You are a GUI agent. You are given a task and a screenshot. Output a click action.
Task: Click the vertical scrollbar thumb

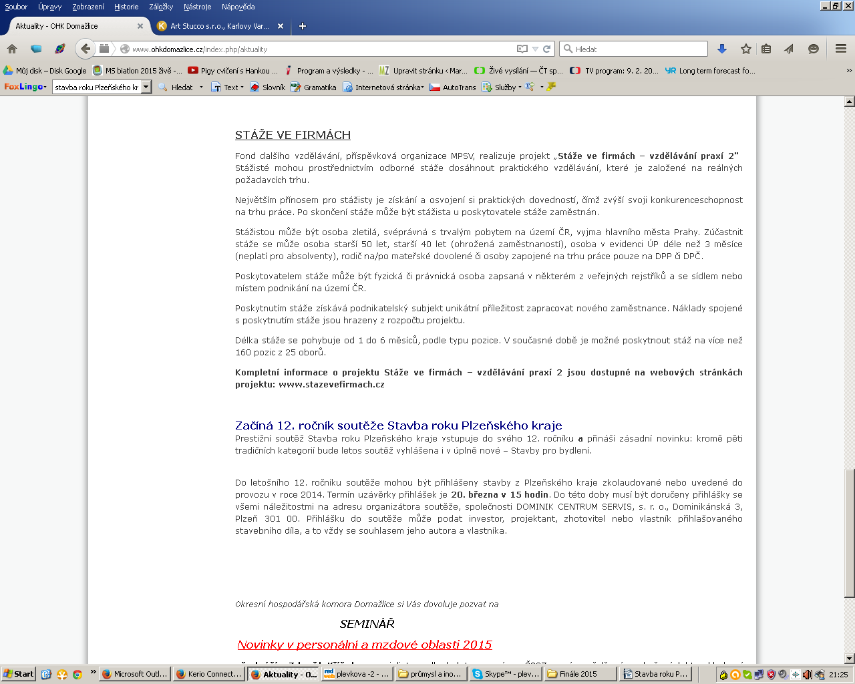pyautogui.click(x=850, y=534)
